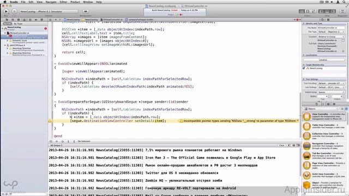Expand the first #warning Directive row
The image size is (349, 196).
point(7,48)
